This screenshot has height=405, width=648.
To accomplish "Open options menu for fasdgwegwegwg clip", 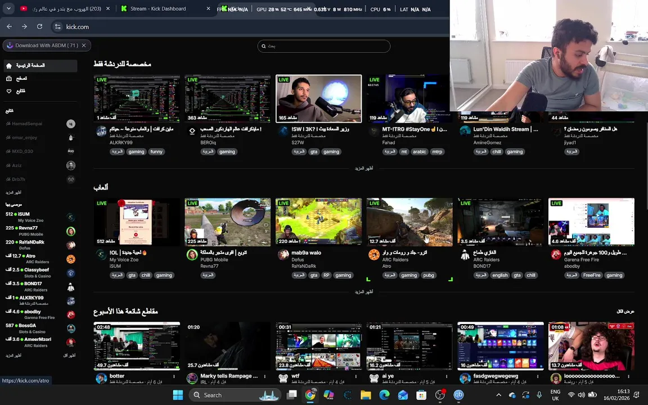I will [x=538, y=376].
